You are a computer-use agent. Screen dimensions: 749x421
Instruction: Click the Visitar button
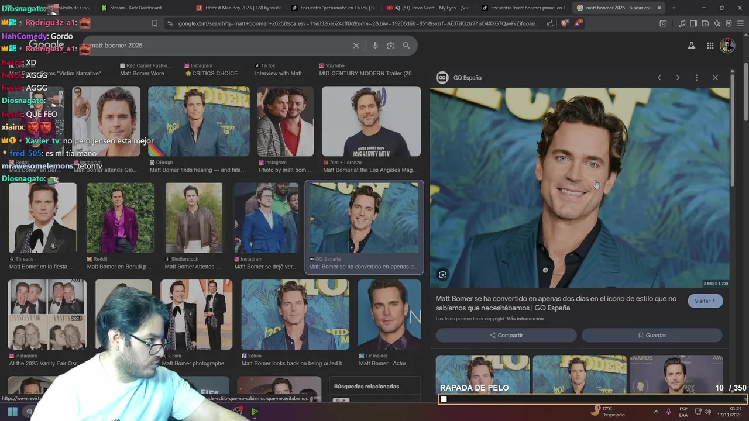pyautogui.click(x=705, y=301)
